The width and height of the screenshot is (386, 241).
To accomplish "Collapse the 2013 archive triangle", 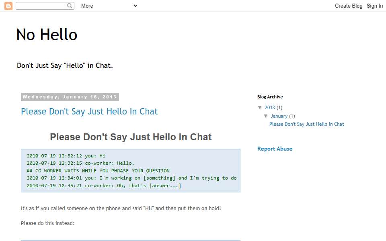I will [x=260, y=108].
